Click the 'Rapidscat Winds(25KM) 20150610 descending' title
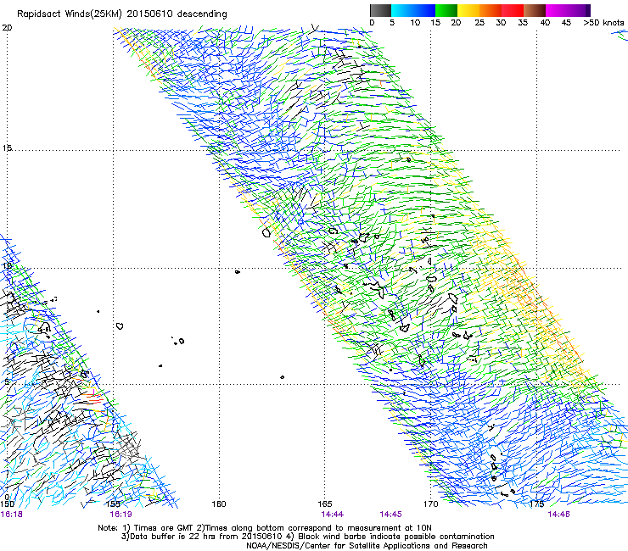The height and width of the screenshot is (551, 628). (121, 14)
